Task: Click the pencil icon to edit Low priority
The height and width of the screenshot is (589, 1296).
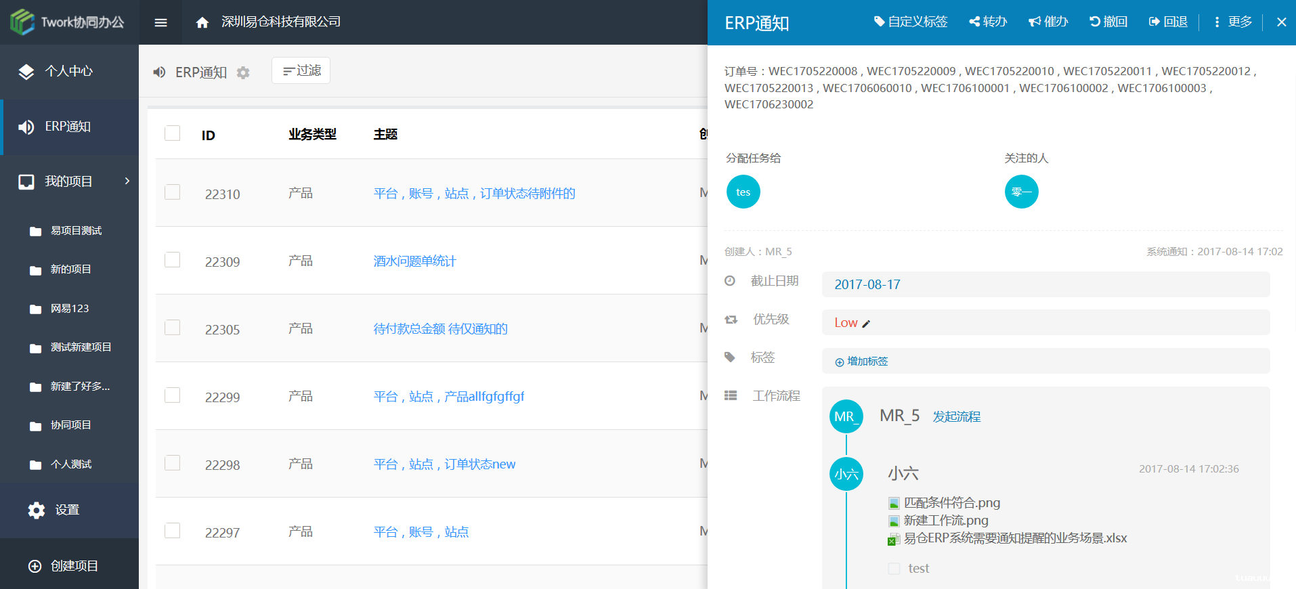Action: pos(866,324)
